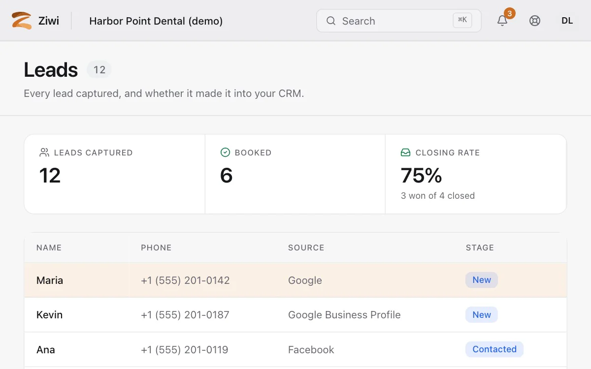The image size is (591, 369).
Task: Open the Maria lead row
Action: (295, 280)
